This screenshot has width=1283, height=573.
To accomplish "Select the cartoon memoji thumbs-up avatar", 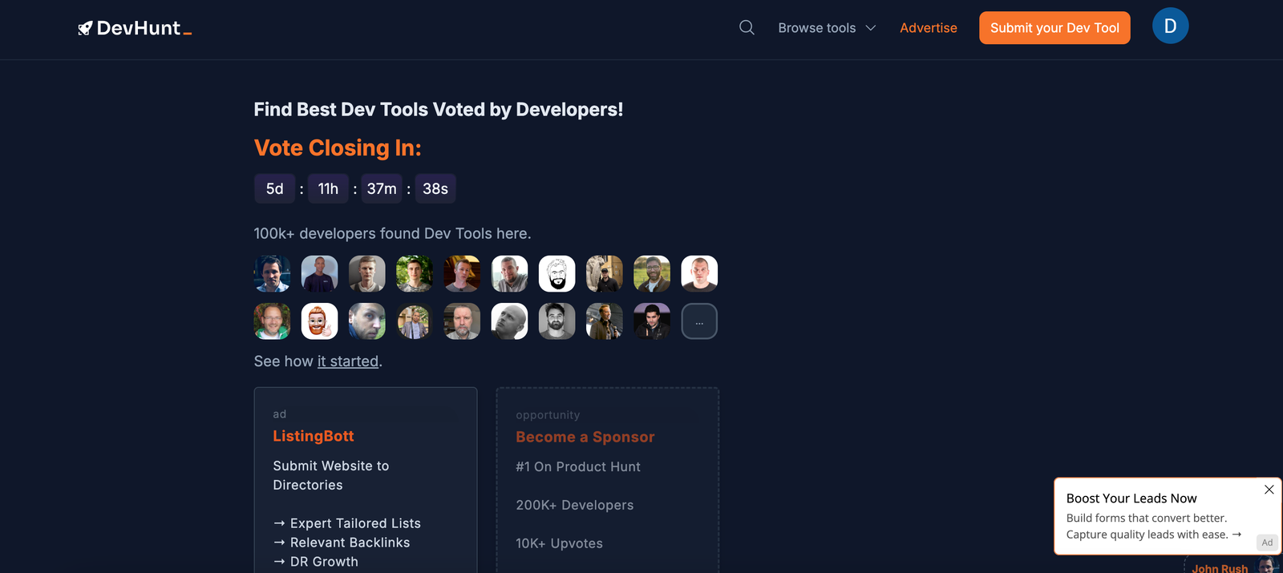I will 319,321.
